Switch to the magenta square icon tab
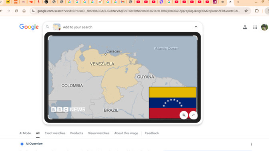The width and height of the screenshot is (269, 151). [215, 2]
